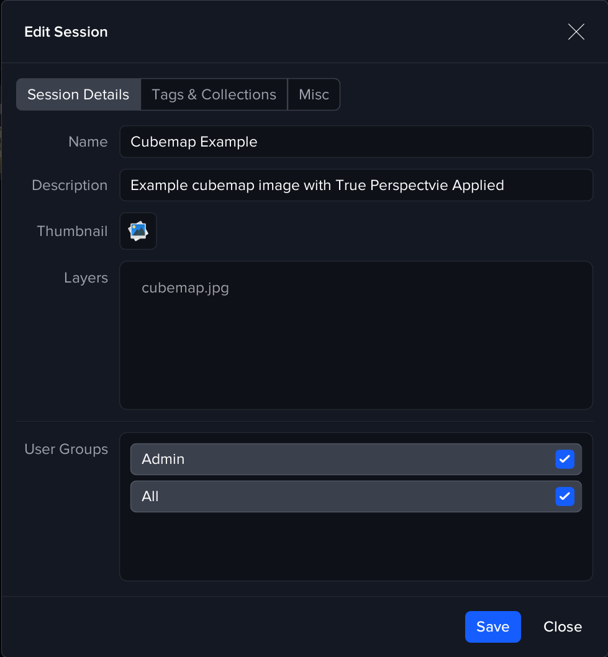Image resolution: width=608 pixels, height=657 pixels.
Task: Dismiss the dialog with the X icon
Action: tap(576, 32)
